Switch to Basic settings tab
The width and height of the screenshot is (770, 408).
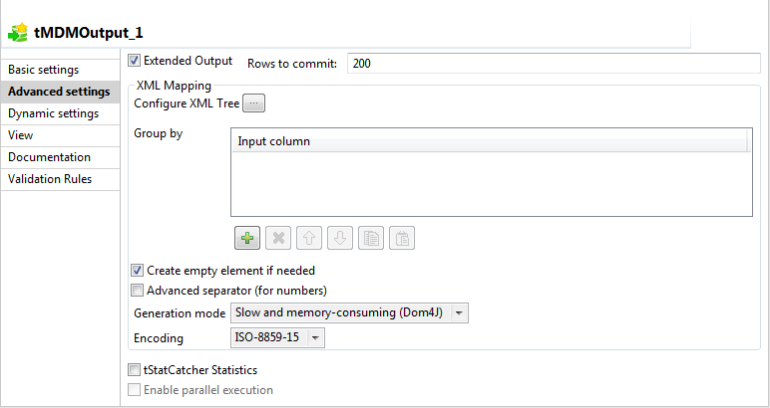tap(43, 70)
